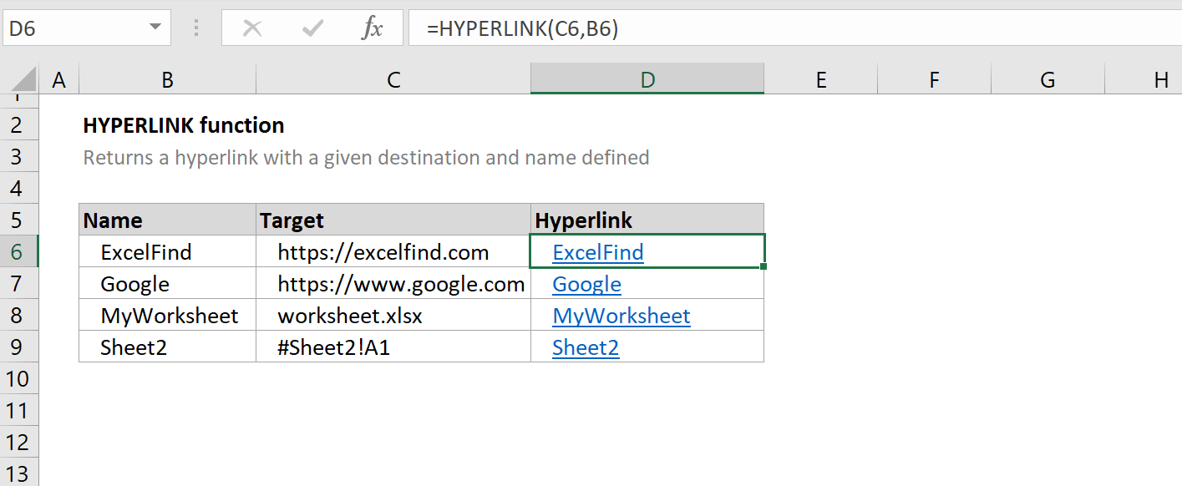Select cell containing worksheet.xlsx

[393, 316]
